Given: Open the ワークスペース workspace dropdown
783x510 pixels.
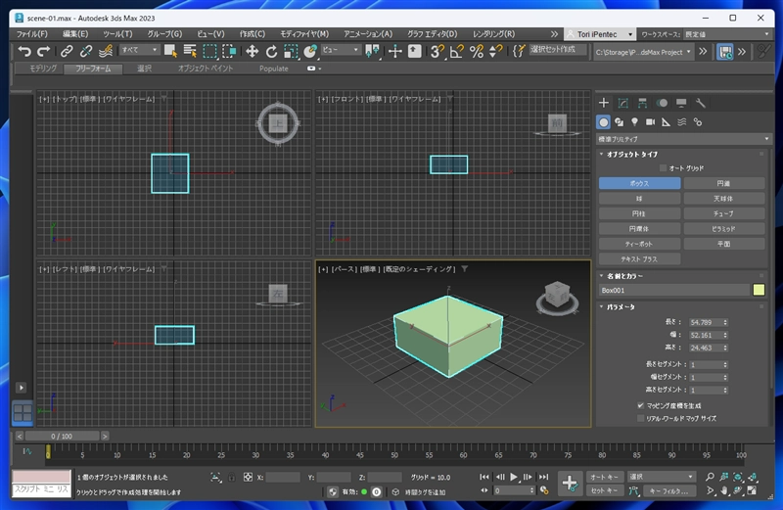Looking at the screenshot, I should tap(727, 34).
